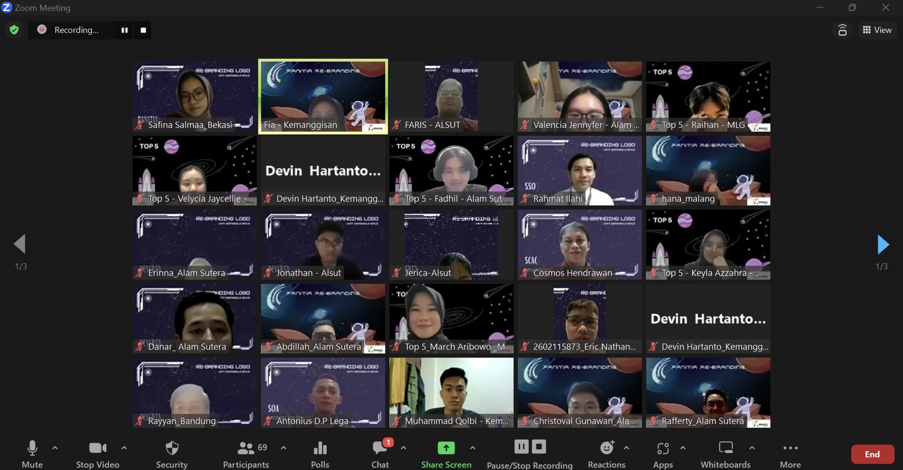Open the Security shield menu
Viewport: 903px width, 470px height.
coord(172,454)
